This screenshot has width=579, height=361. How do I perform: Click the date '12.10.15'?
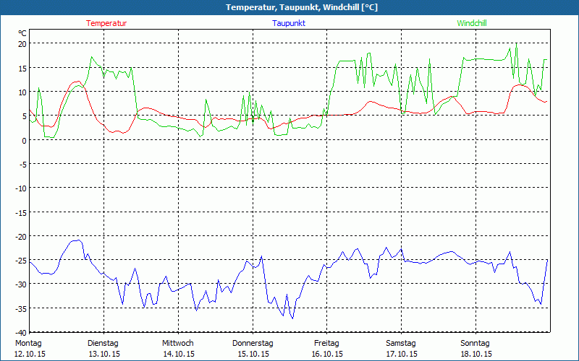[30, 354]
